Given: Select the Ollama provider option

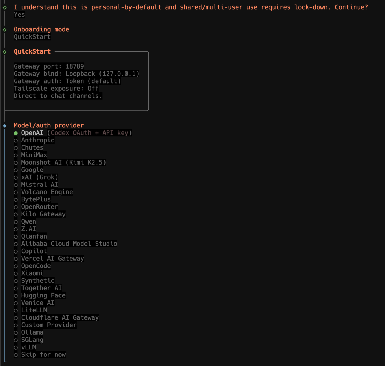Looking at the screenshot, I should [32, 332].
